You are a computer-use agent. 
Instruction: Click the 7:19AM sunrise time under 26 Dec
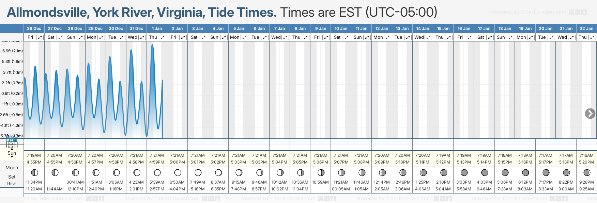tap(34, 155)
